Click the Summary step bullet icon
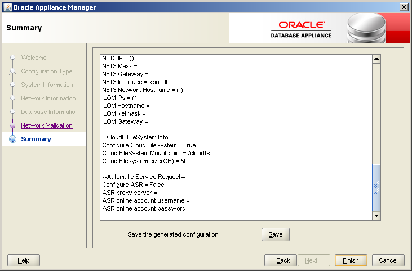Viewport: 412px width, 271px height. click(12, 139)
